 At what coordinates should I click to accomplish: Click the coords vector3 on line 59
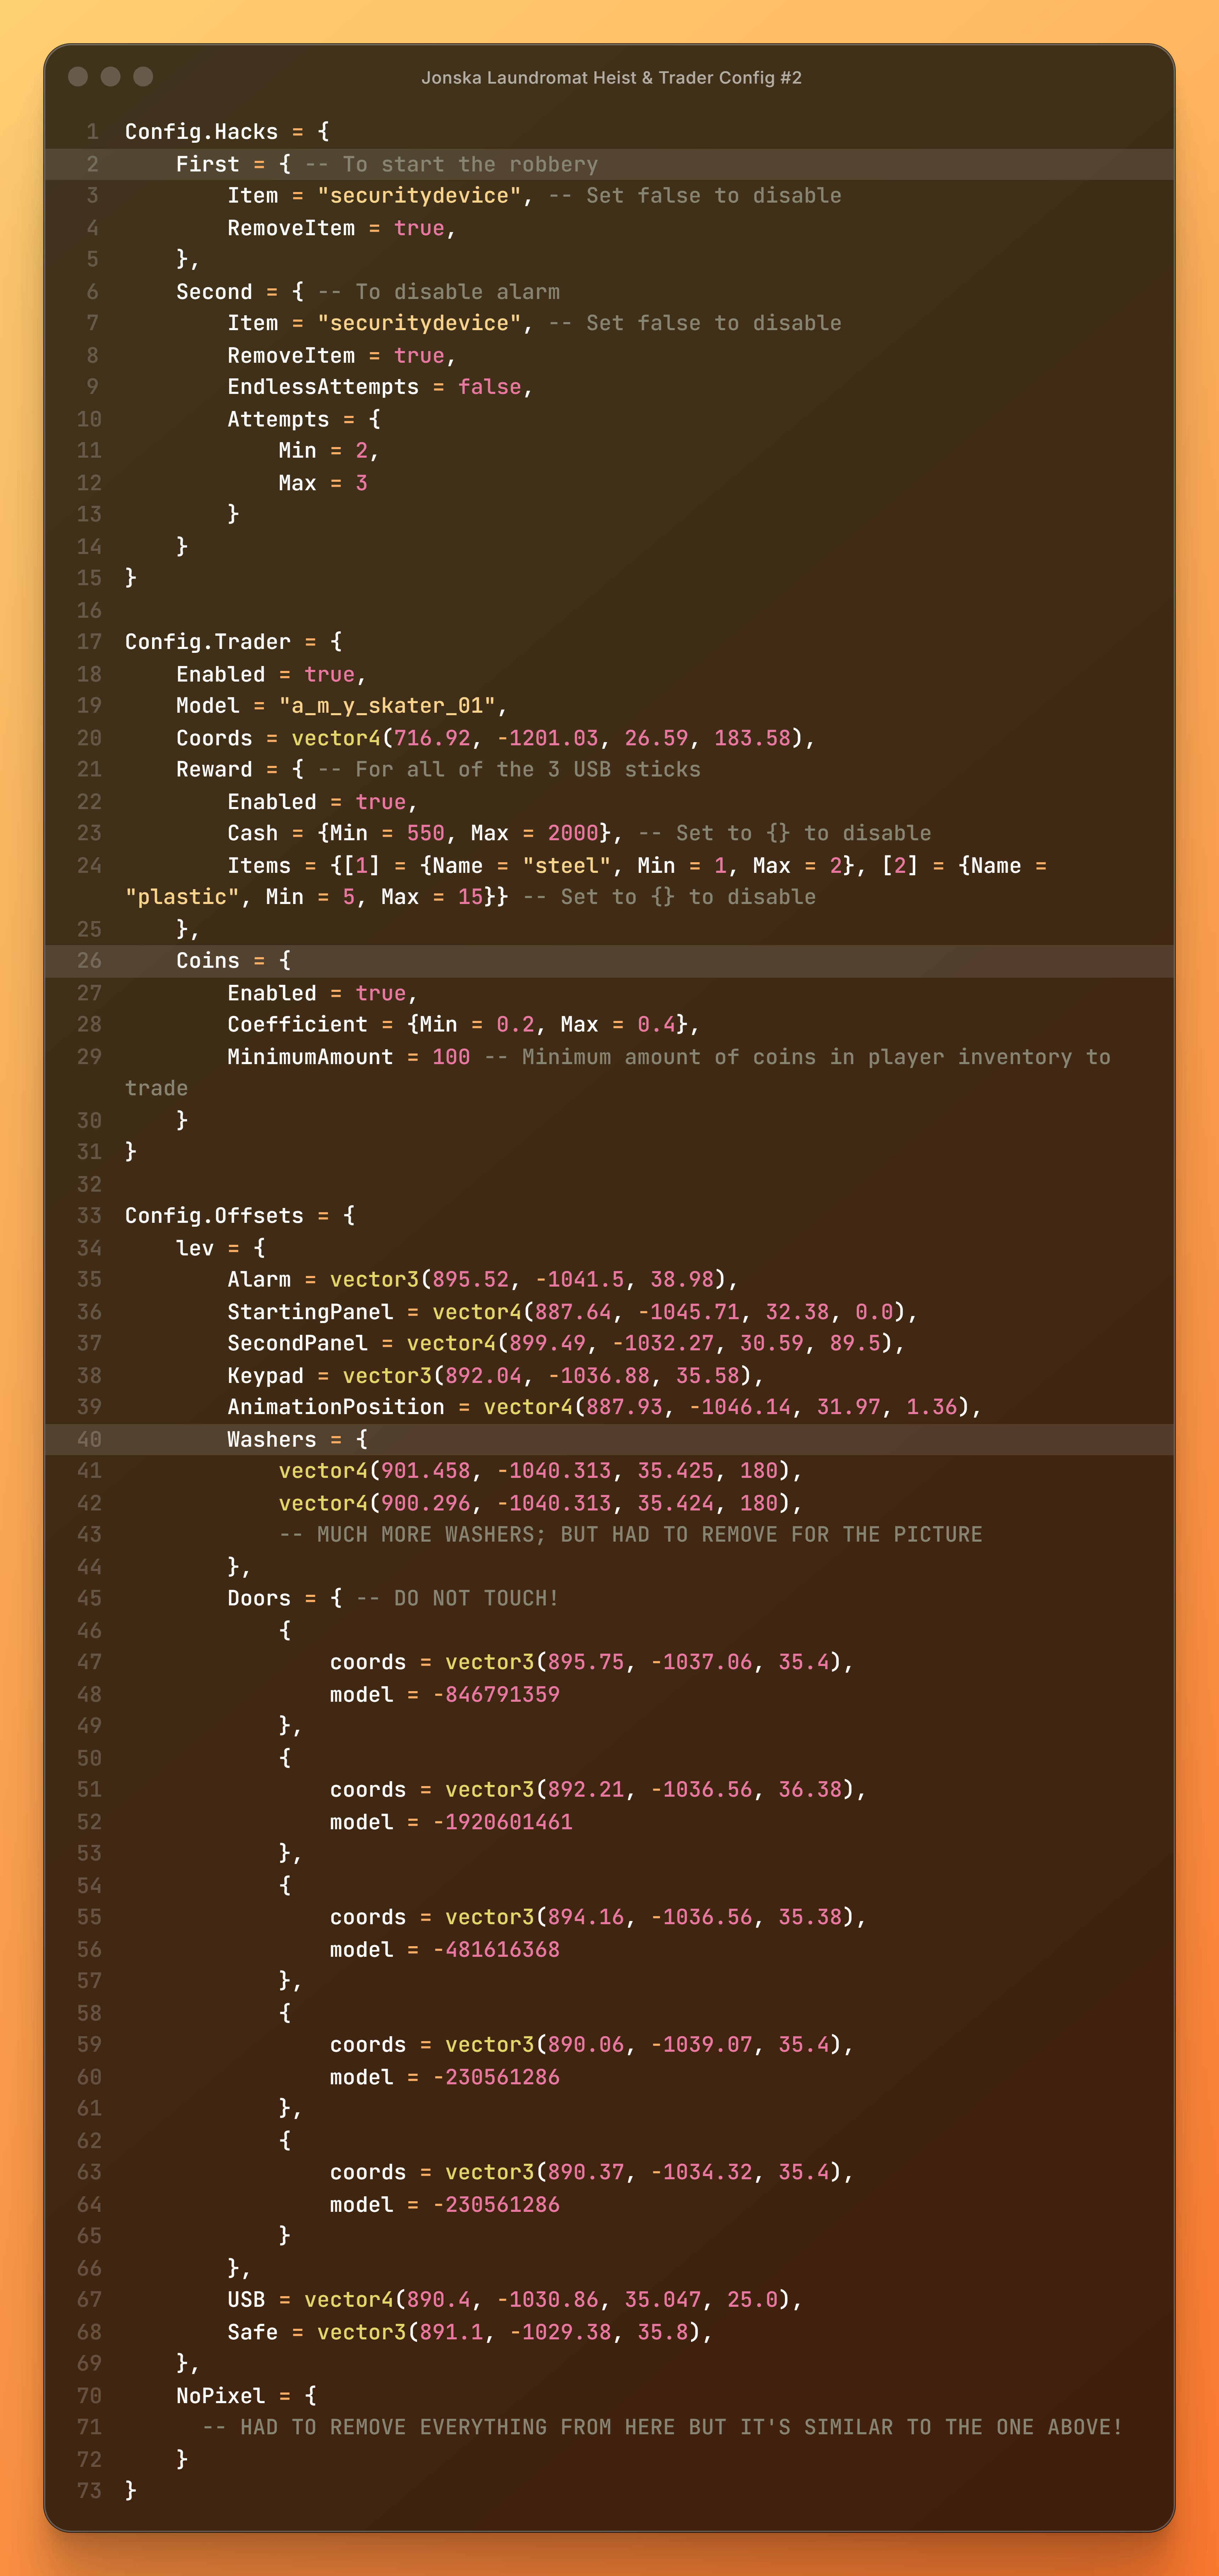tap(643, 2045)
